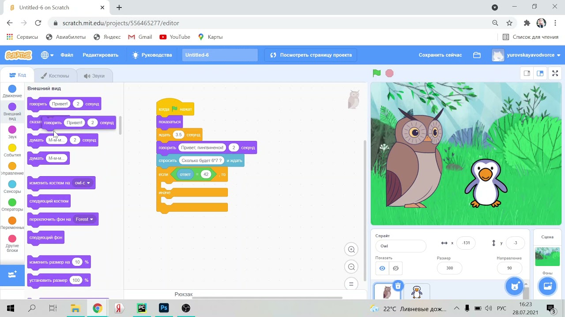565x317 pixels.
Task: Open the Рюкзак backpack panel
Action: click(184, 294)
